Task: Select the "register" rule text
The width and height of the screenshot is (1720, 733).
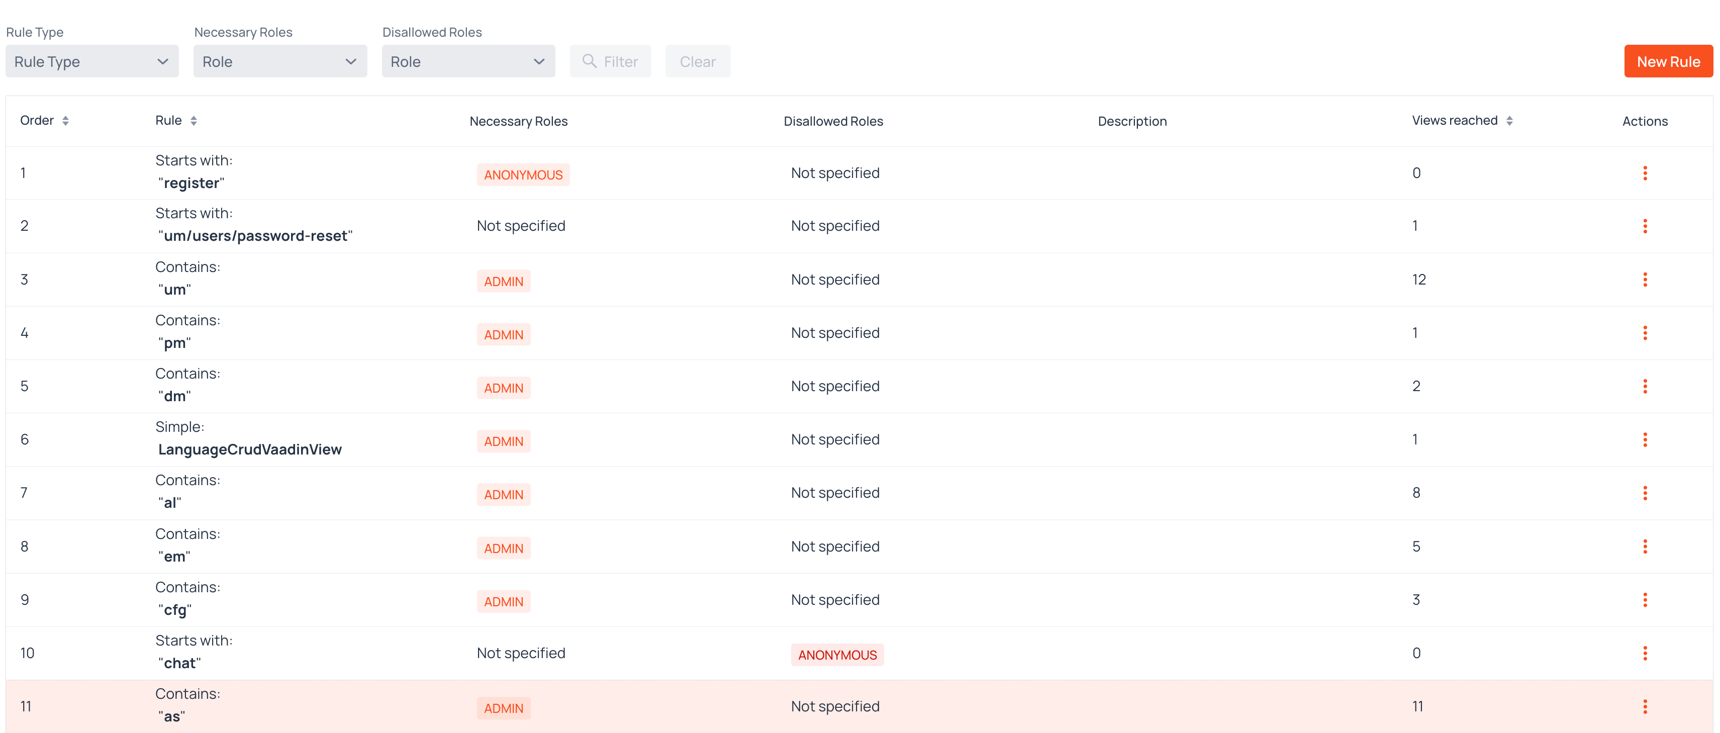Action: point(191,183)
